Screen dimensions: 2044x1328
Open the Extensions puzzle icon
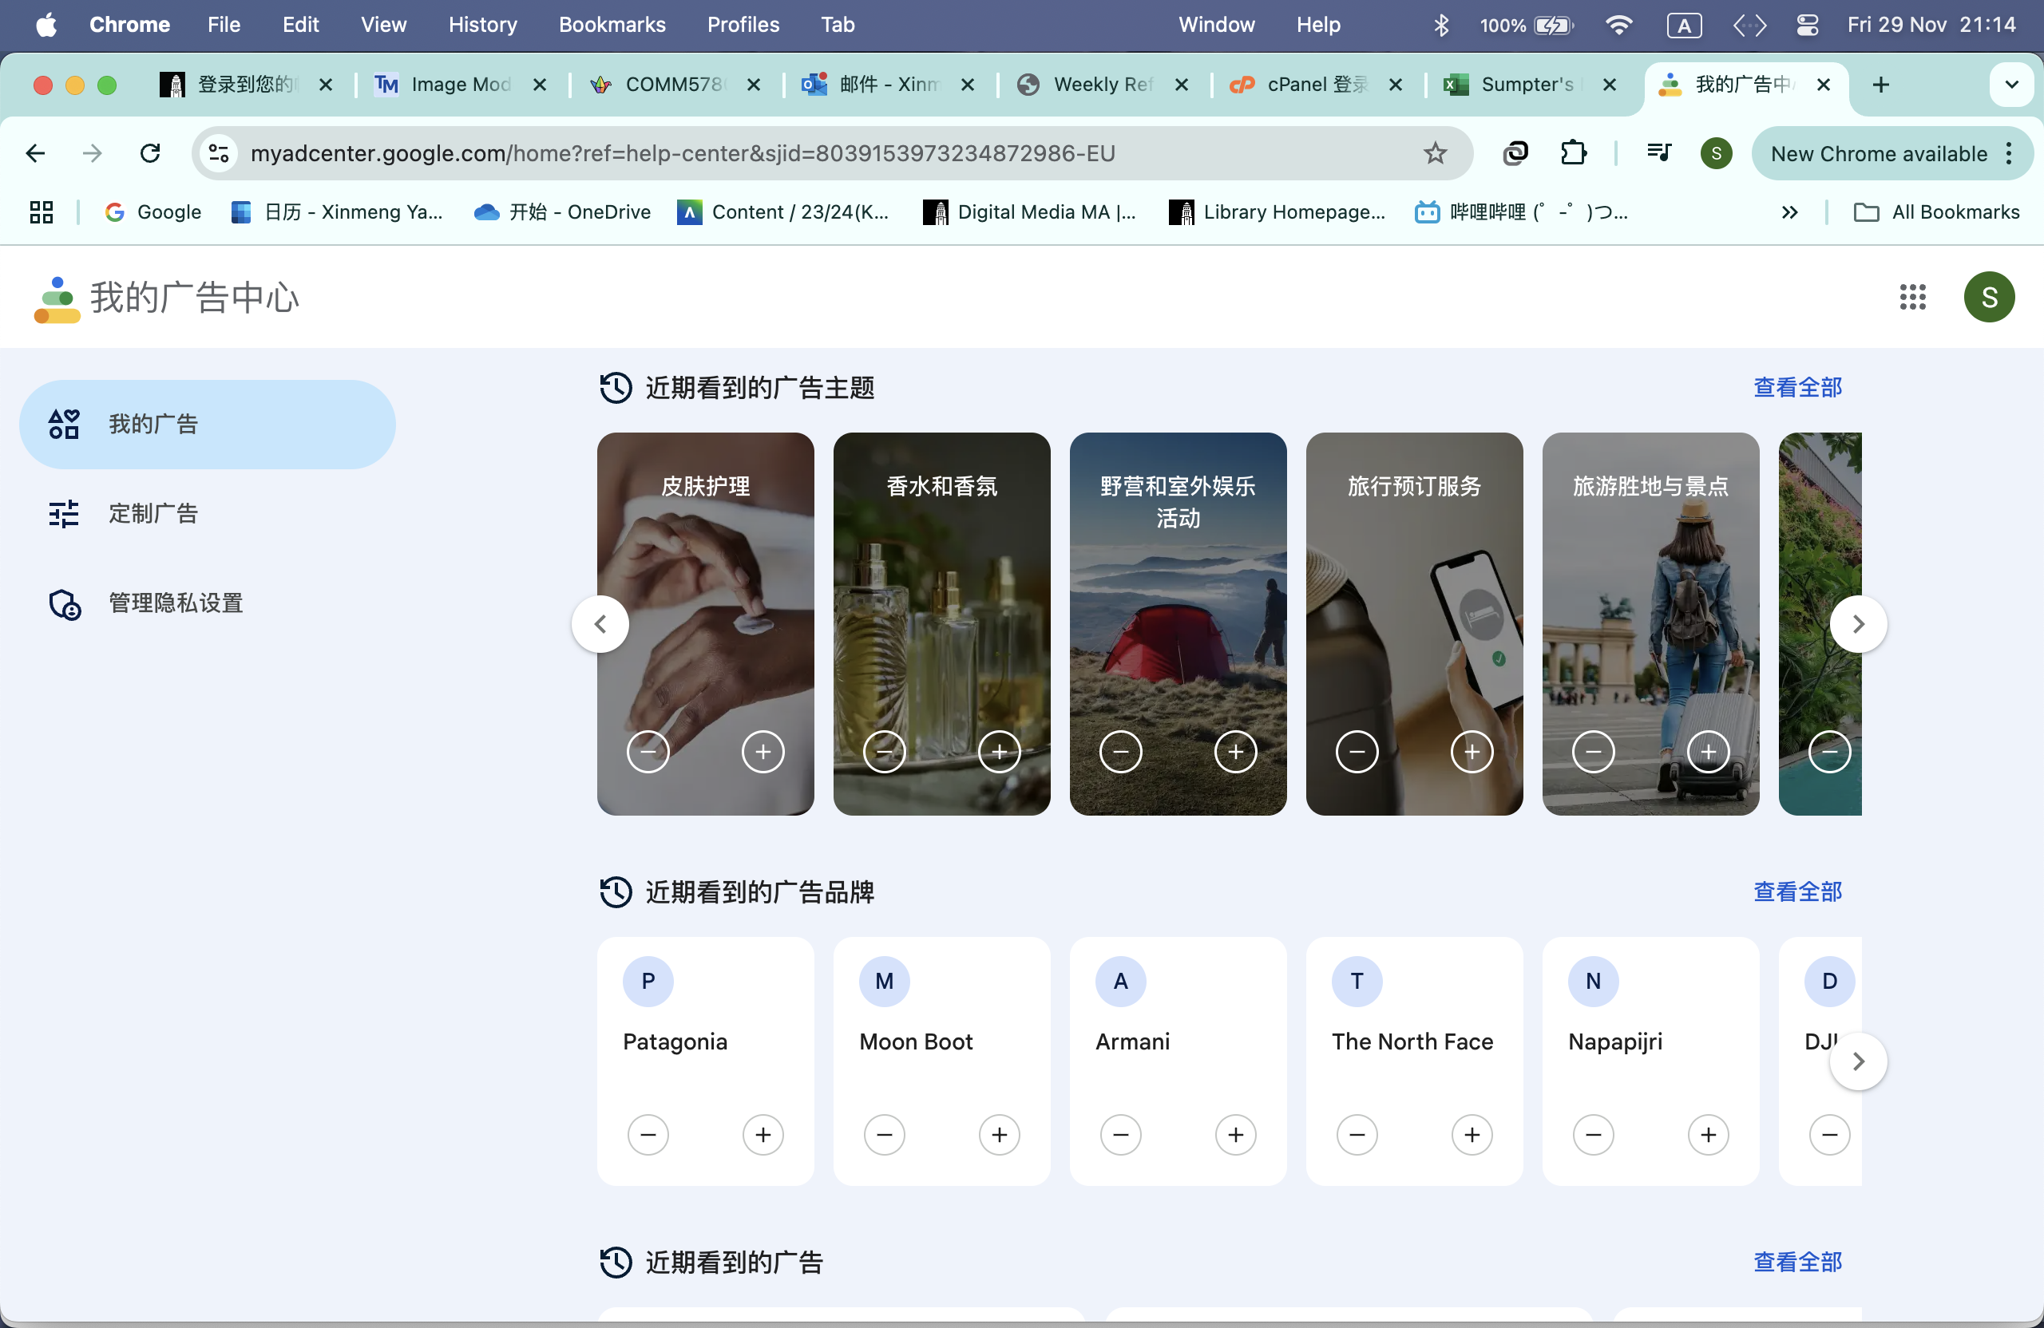coord(1572,154)
